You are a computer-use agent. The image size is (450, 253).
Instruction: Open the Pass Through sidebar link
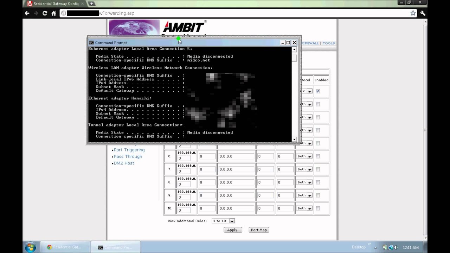128,157
